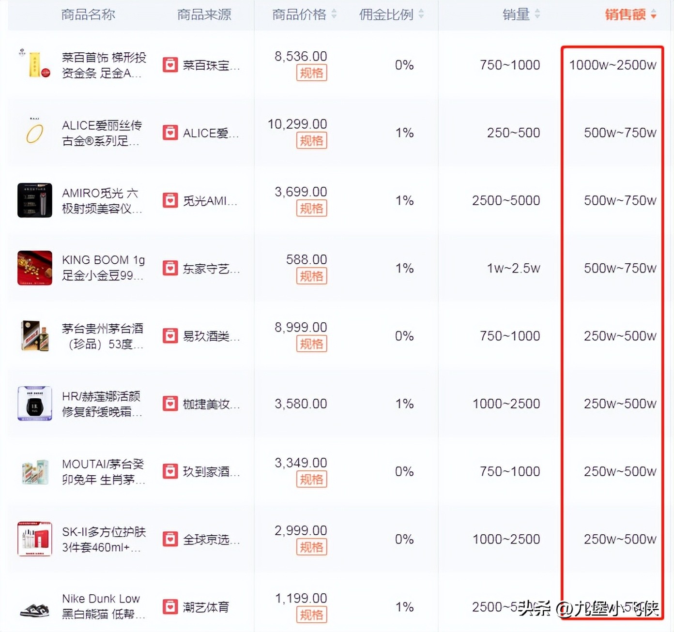
Task: Click 规格 under price 10,299.00
Action: 311,141
